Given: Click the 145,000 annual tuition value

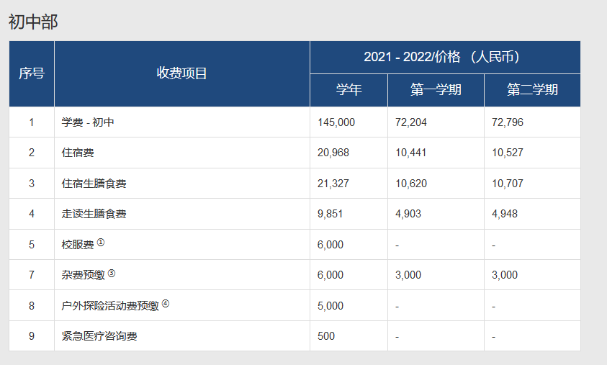Looking at the screenshot, I should (x=336, y=122).
